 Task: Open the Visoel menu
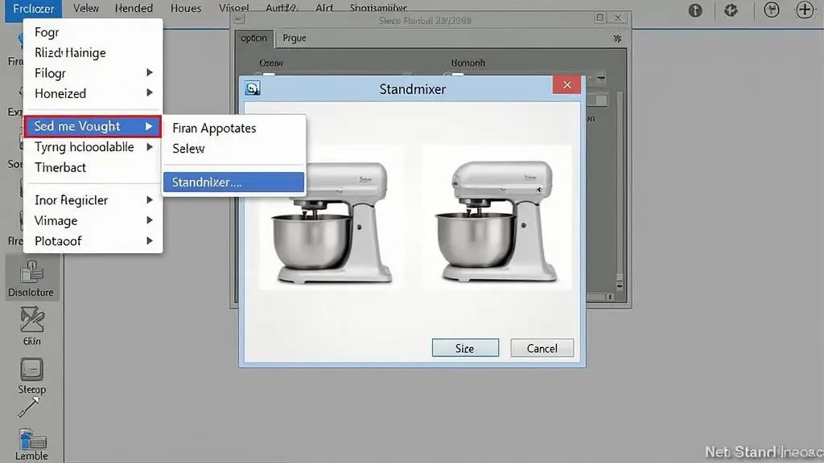[x=234, y=8]
